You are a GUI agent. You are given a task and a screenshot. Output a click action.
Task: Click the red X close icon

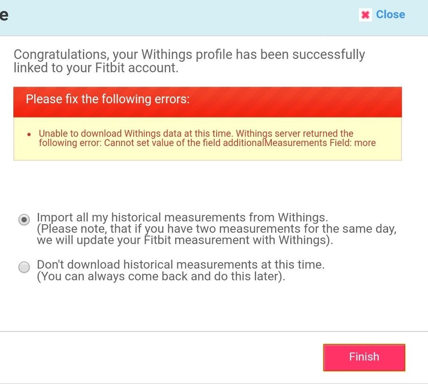pos(365,15)
